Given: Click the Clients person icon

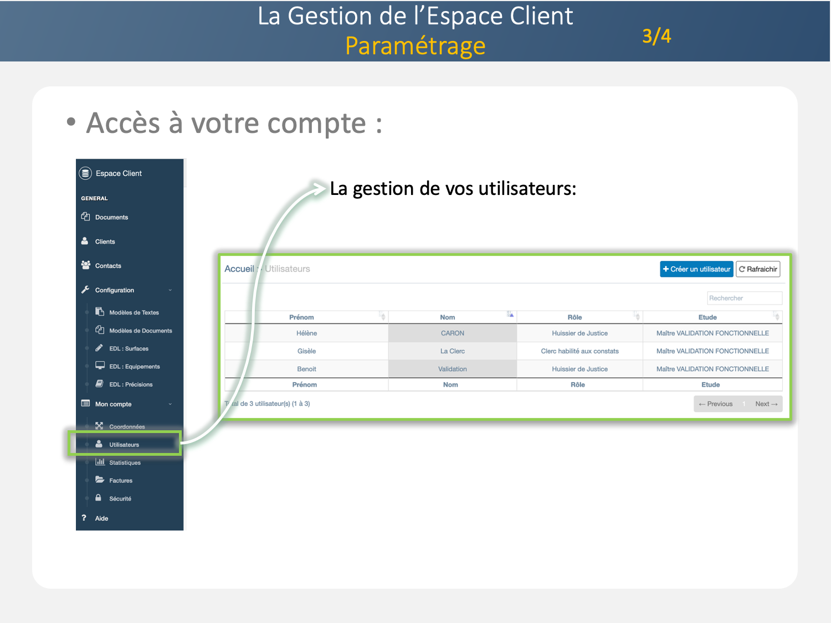Looking at the screenshot, I should tap(85, 241).
